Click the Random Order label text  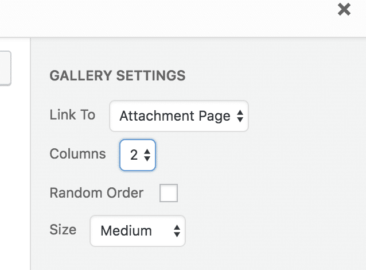pyautogui.click(x=96, y=193)
